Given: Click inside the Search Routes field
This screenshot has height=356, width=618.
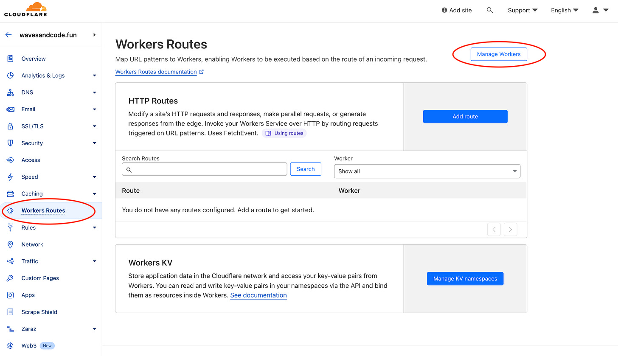Looking at the screenshot, I should click(204, 169).
